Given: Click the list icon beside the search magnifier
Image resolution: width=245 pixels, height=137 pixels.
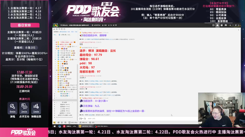Looking at the screenshot, I should coord(62,29).
